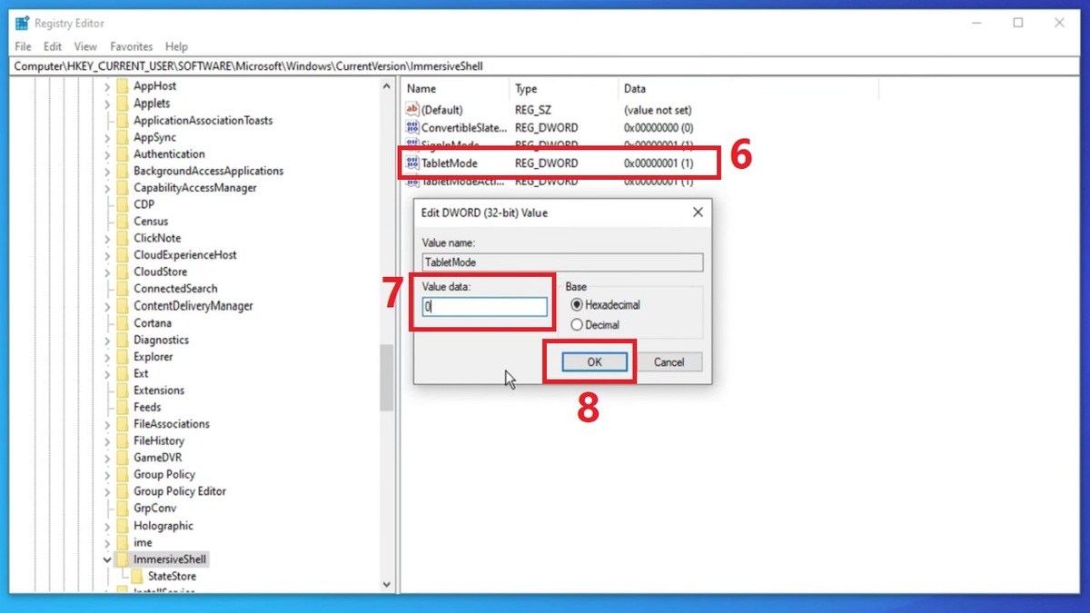Select the TabletMode REG_DWORD icon
This screenshot has height=613, width=1090.
tap(411, 163)
